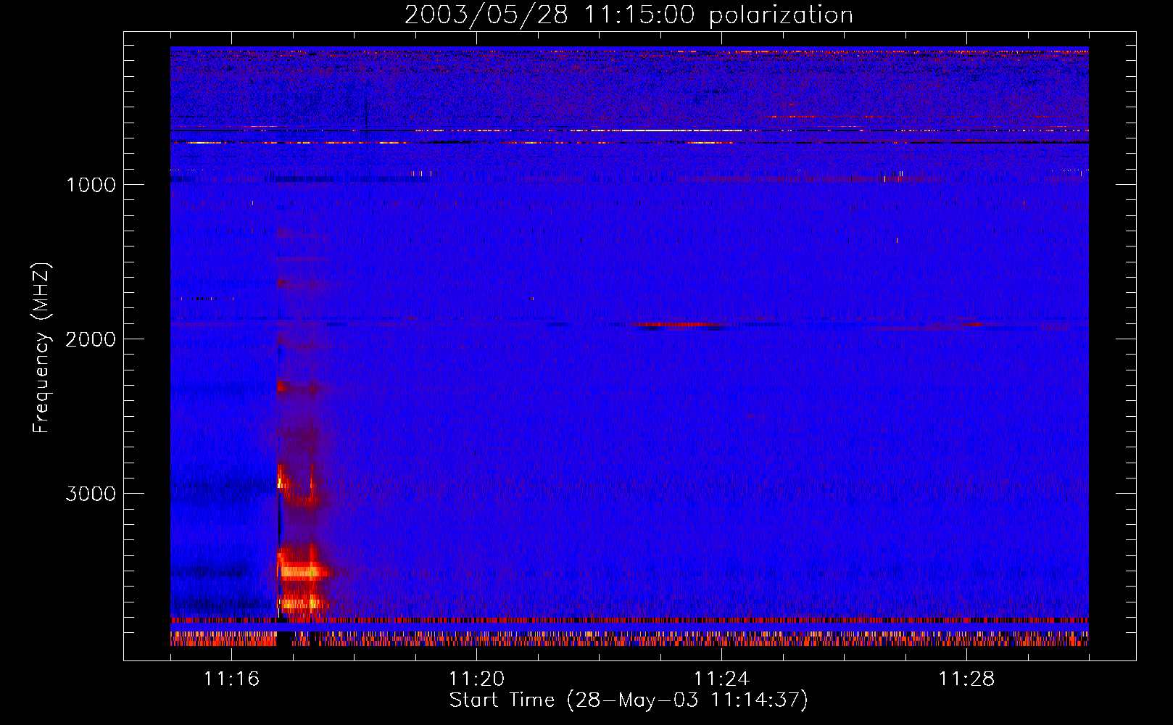1173x725 pixels.
Task: Click the 1000 frequency tick label
Action: (x=91, y=185)
